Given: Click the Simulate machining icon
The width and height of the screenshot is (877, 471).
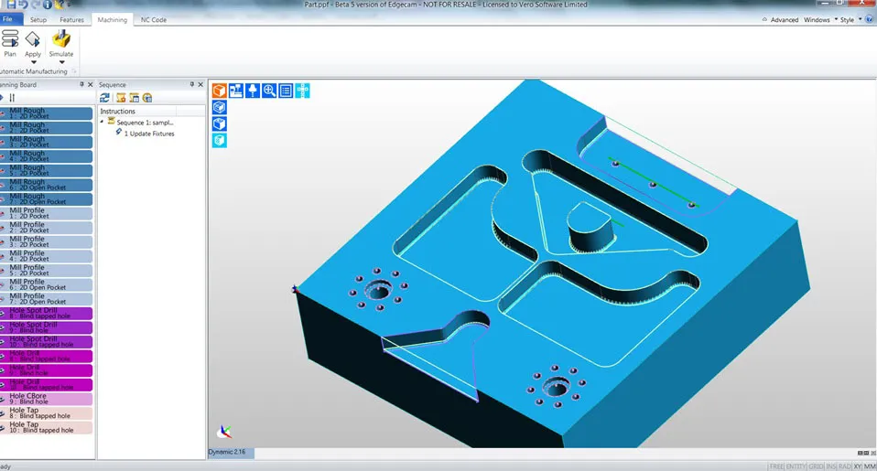Looking at the screenshot, I should pos(61,41).
